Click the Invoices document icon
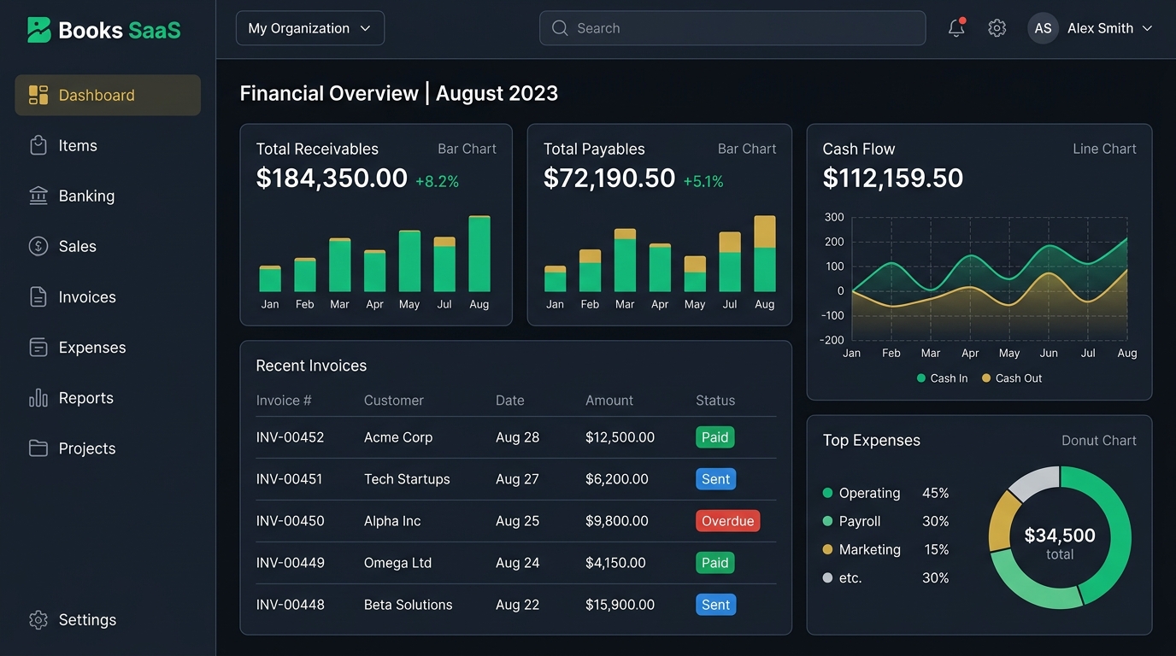1176x656 pixels. (38, 296)
